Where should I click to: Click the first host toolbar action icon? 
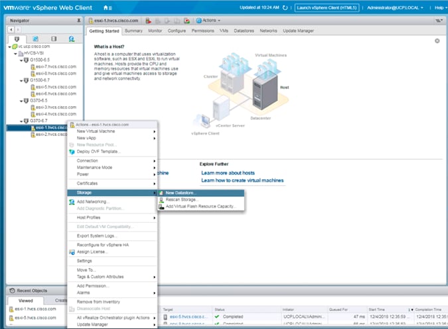[148, 21]
